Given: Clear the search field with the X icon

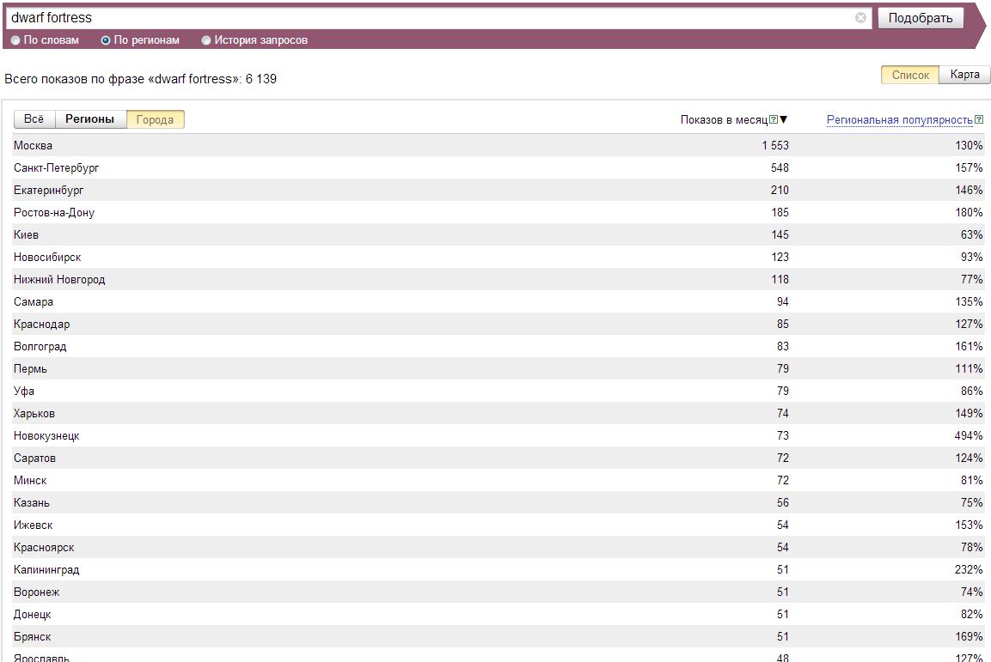Looking at the screenshot, I should pyautogui.click(x=860, y=18).
